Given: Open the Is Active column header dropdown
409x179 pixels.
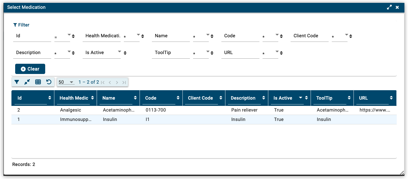Looking at the screenshot, I should coord(300,98).
